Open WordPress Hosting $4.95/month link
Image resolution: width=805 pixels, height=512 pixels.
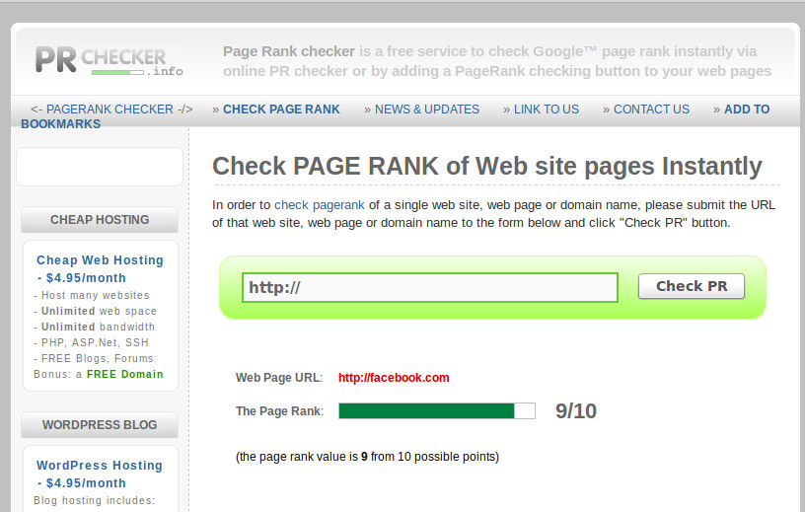pyautogui.click(x=100, y=474)
